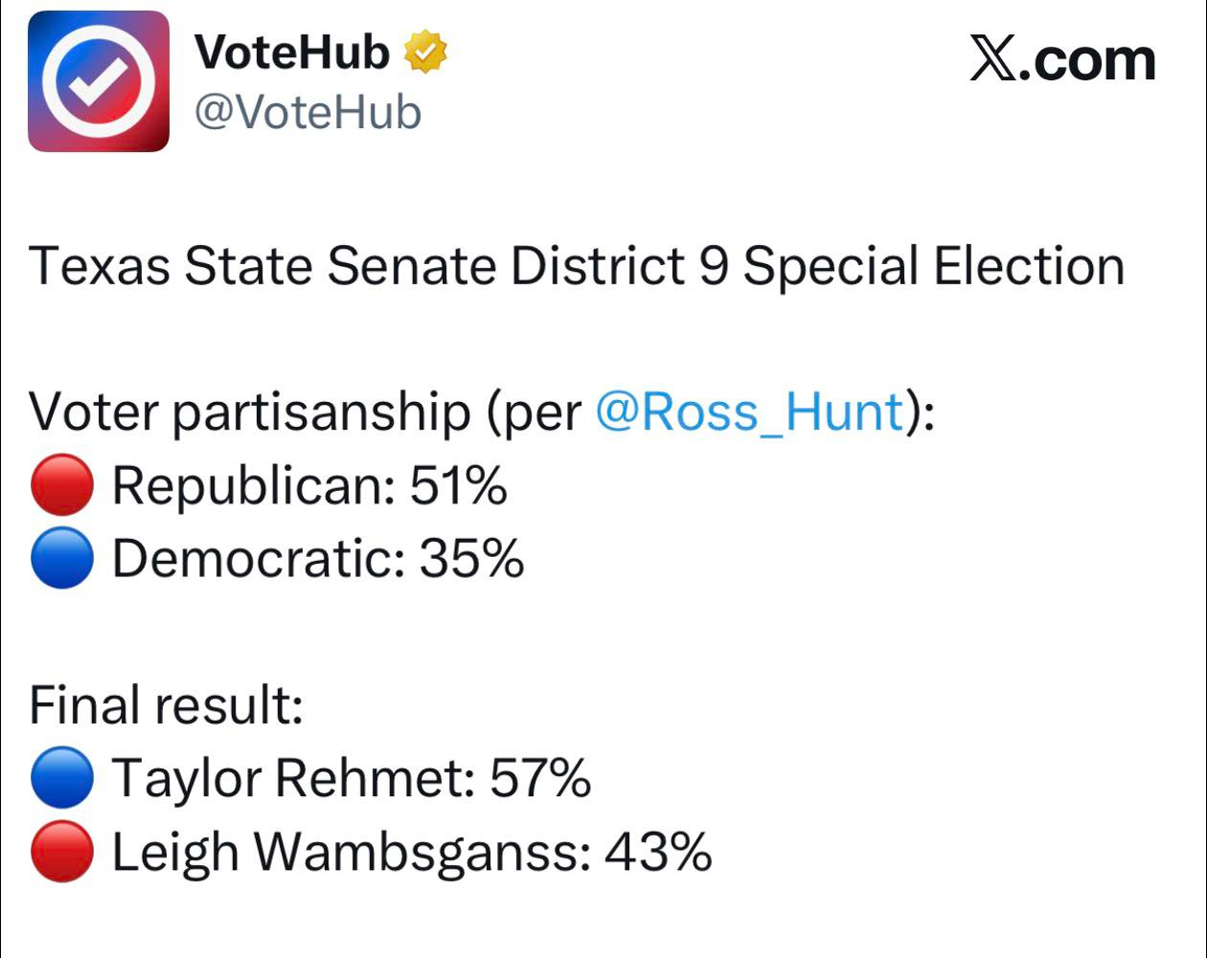This screenshot has height=958, width=1207.
Task: Click red circle next to Leigh Wambsganss
Action: pos(62,852)
